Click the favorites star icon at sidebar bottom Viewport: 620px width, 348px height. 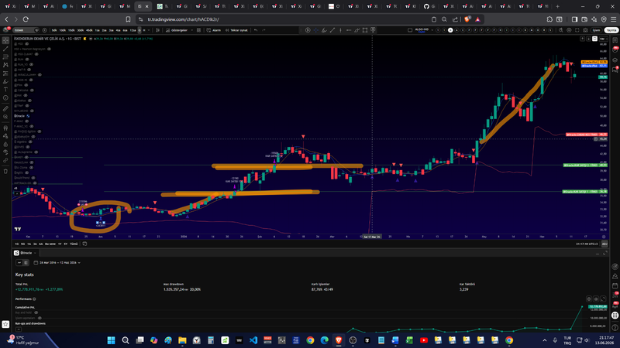(x=5, y=324)
